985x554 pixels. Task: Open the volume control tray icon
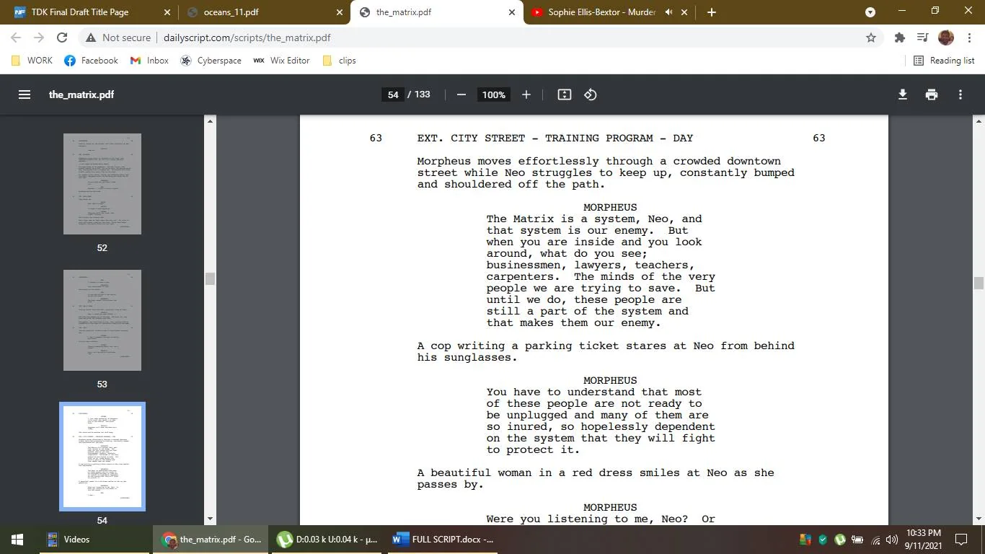click(x=892, y=540)
